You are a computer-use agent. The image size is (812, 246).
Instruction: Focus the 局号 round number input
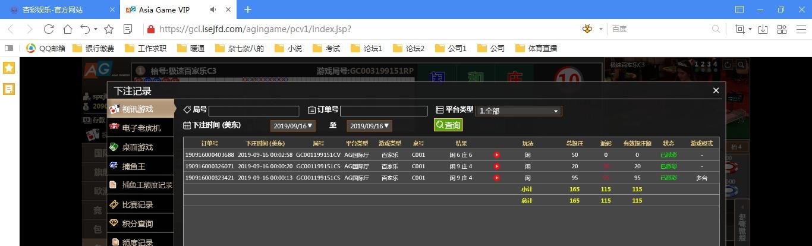254,111
